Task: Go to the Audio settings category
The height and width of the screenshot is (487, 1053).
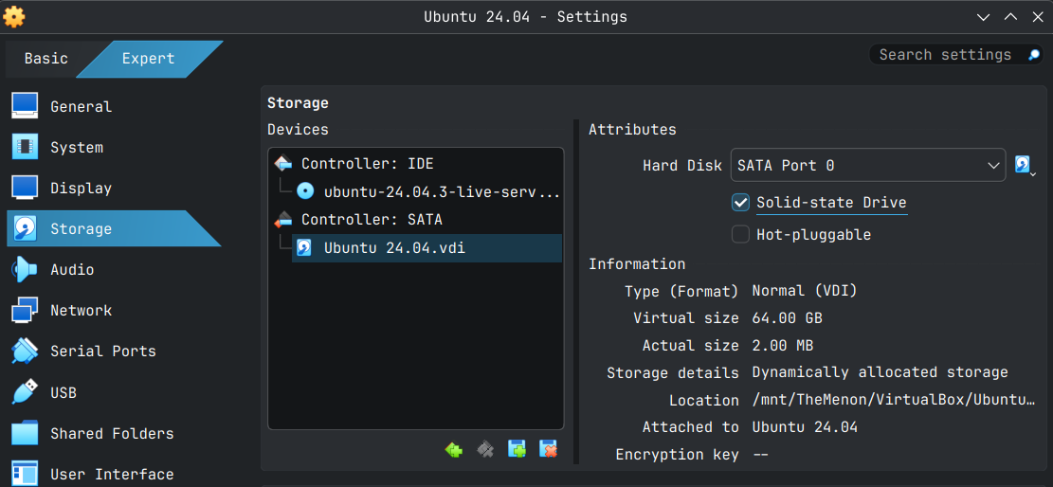Action: click(72, 270)
